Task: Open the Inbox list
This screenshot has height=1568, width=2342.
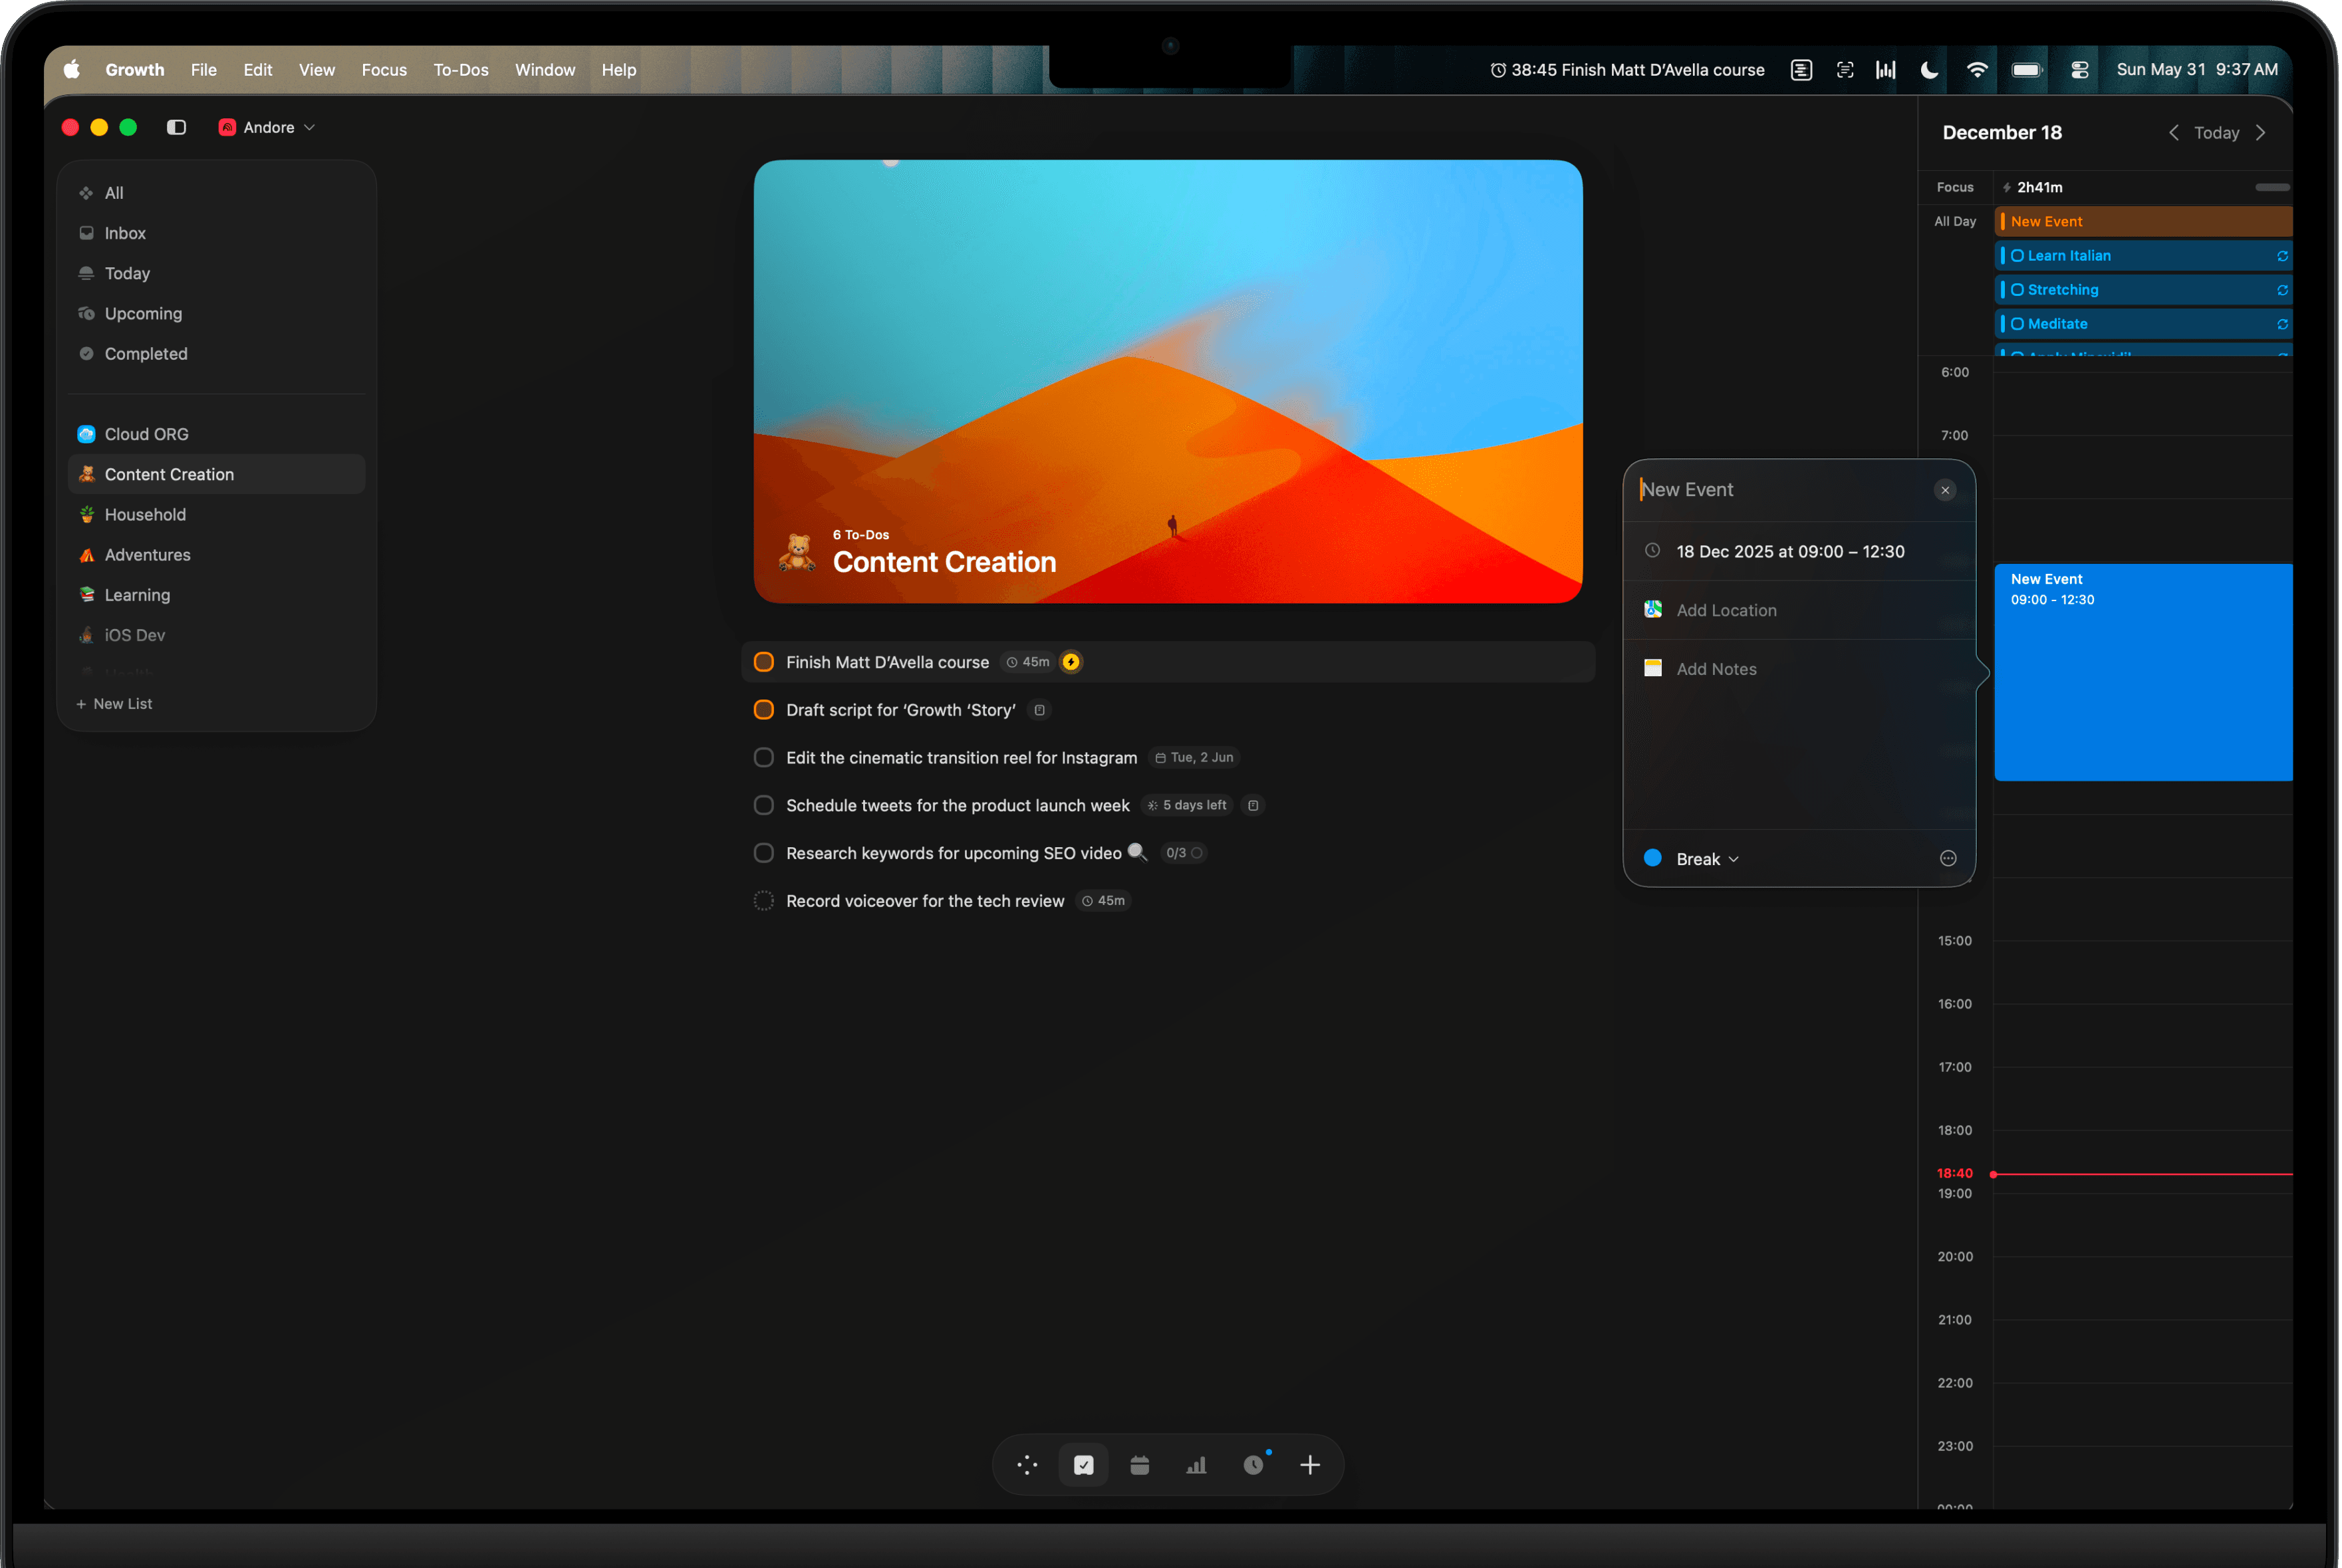Action: coord(216,233)
